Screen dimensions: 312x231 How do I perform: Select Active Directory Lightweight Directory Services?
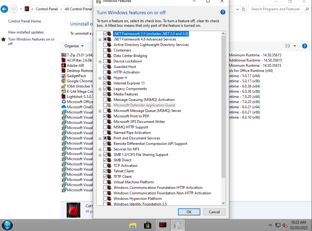pyautogui.click(x=151, y=45)
